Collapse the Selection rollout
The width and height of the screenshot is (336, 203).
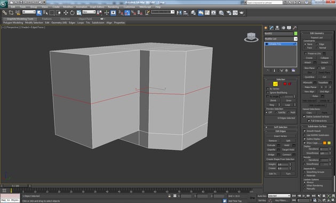pos(281,79)
